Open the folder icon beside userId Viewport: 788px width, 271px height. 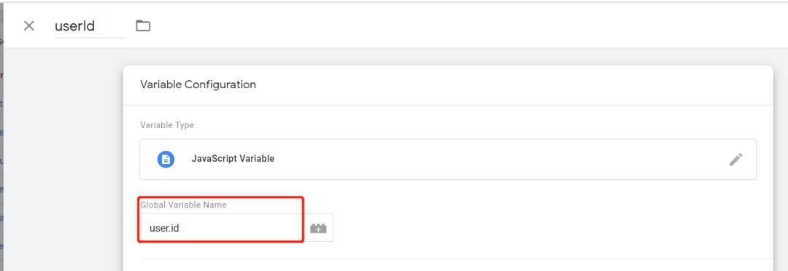(143, 25)
